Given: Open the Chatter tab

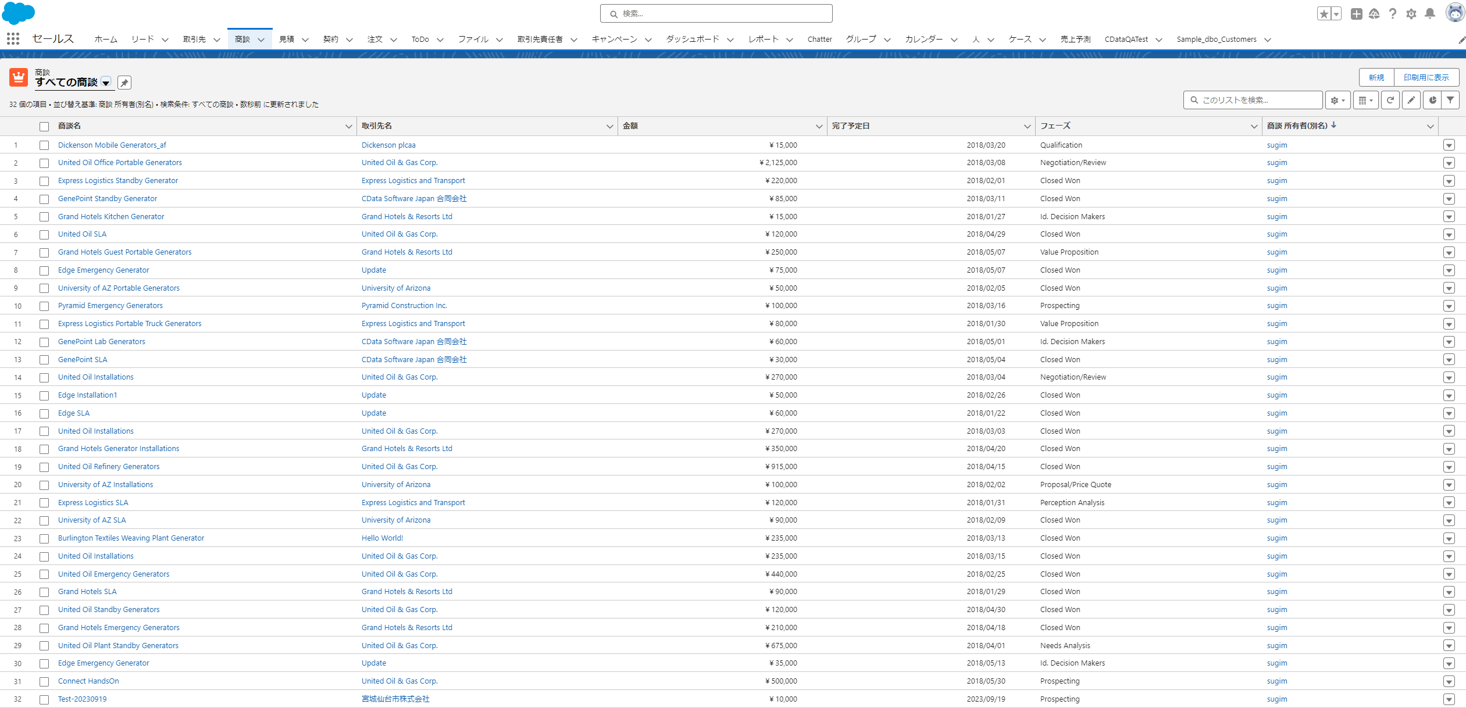Looking at the screenshot, I should tap(819, 39).
